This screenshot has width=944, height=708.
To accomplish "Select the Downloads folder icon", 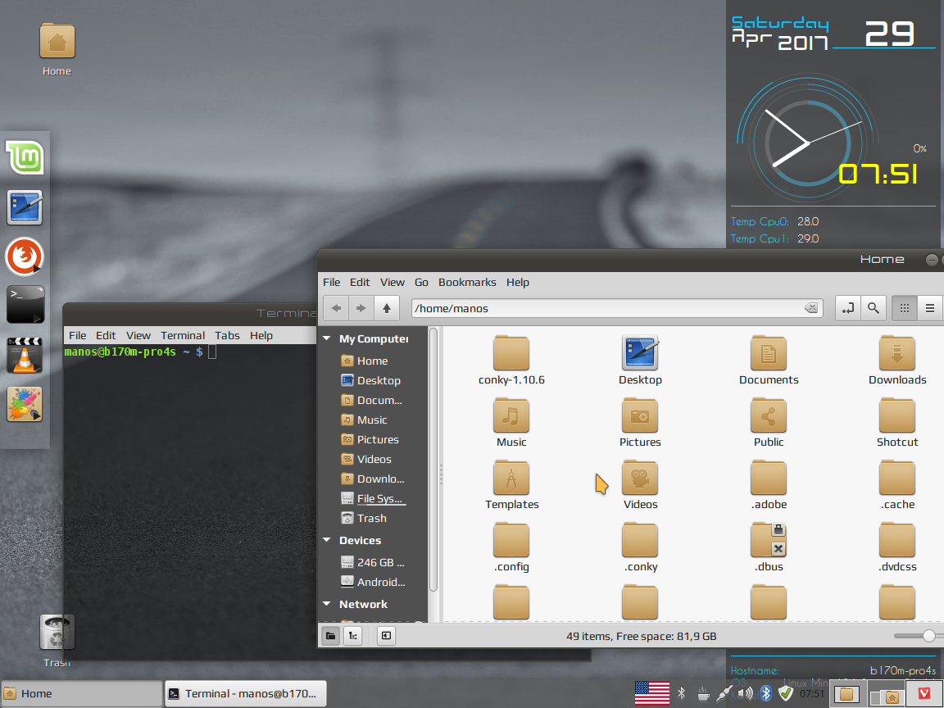I will click(x=897, y=360).
